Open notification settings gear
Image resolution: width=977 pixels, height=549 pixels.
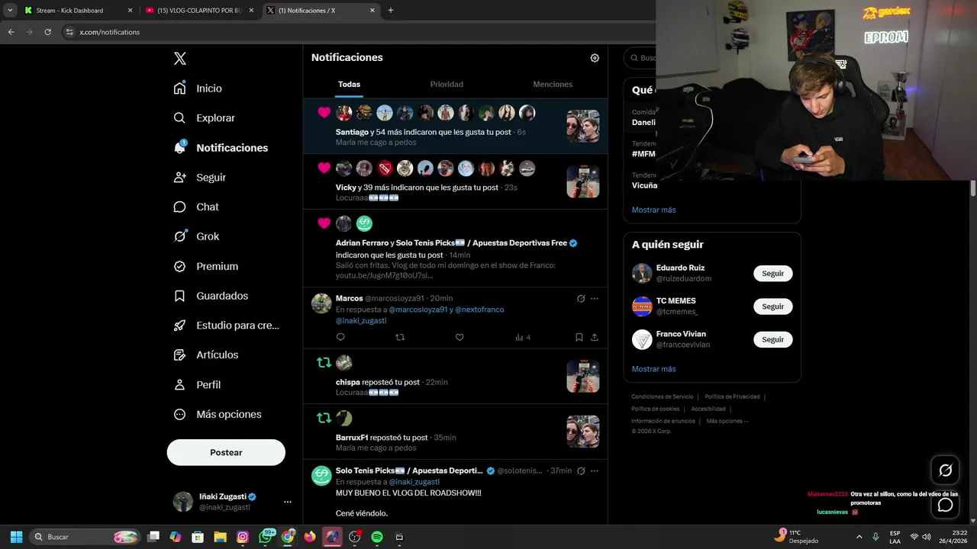click(x=595, y=58)
